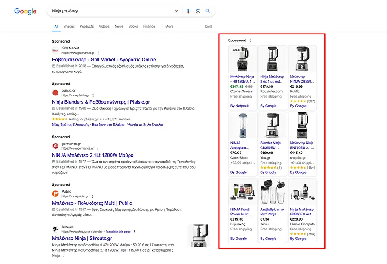Click Γερμανός Foodi blender set image

(x=243, y=192)
